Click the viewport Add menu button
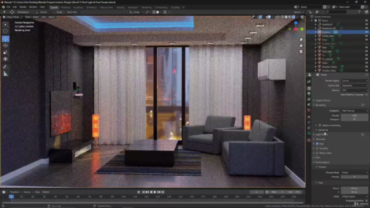 [43, 17]
